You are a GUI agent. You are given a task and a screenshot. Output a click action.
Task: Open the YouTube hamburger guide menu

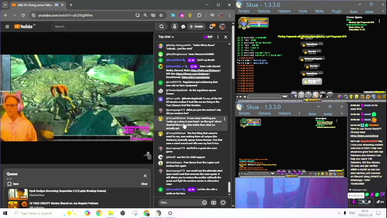click(7, 26)
